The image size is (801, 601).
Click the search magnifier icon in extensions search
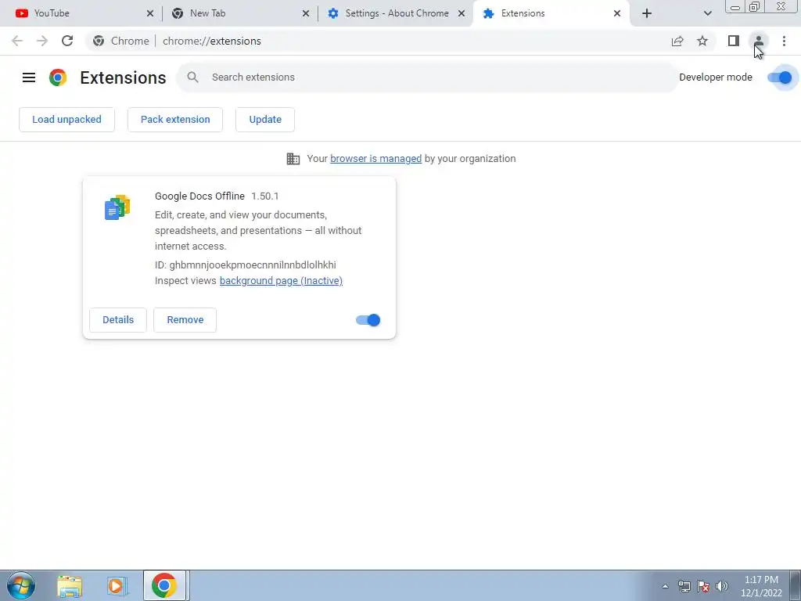[192, 77]
